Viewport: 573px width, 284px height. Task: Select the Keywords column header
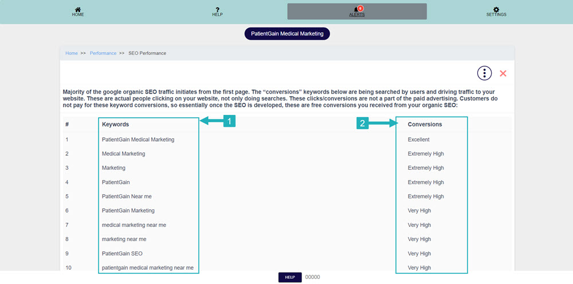(x=116, y=125)
